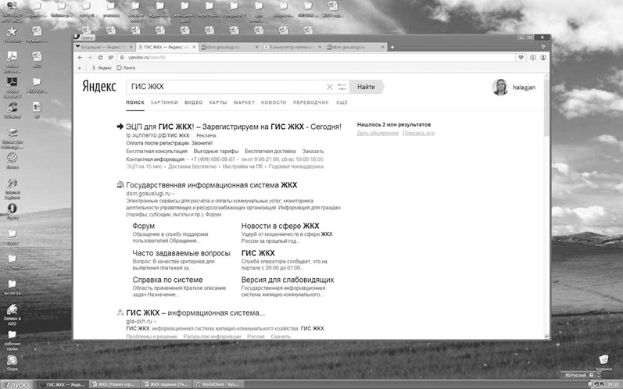The height and width of the screenshot is (389, 623).
Task: Select the МАРКЕТ search category
Action: [x=244, y=102]
